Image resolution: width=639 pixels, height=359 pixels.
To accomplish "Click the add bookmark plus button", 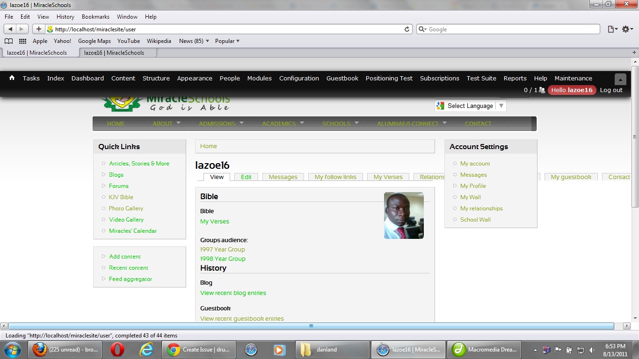I will [x=38, y=29].
